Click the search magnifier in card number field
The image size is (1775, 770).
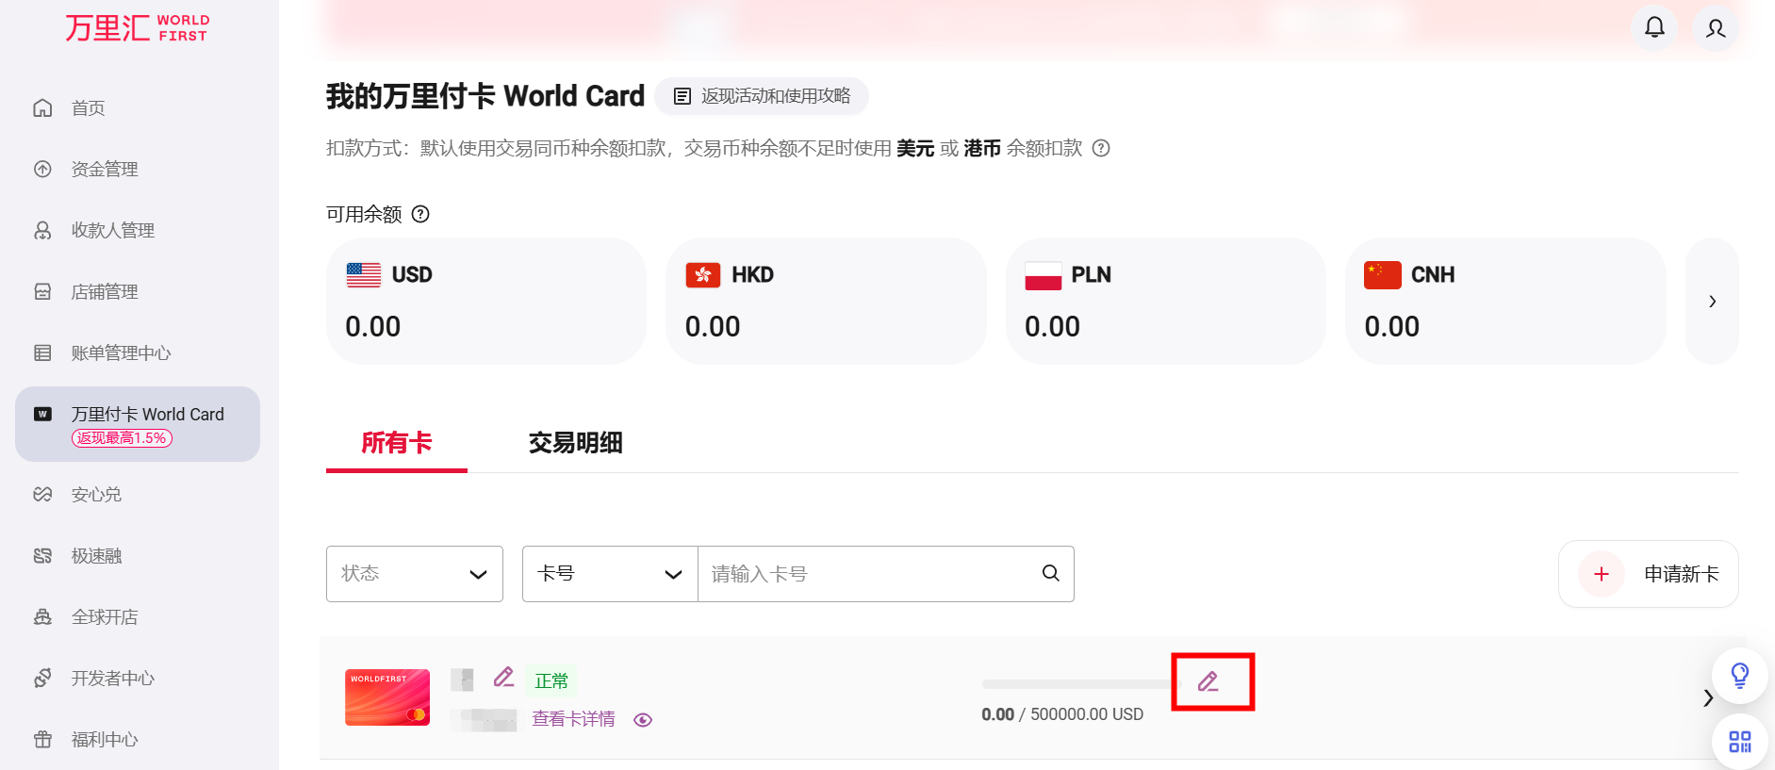[x=1050, y=573]
